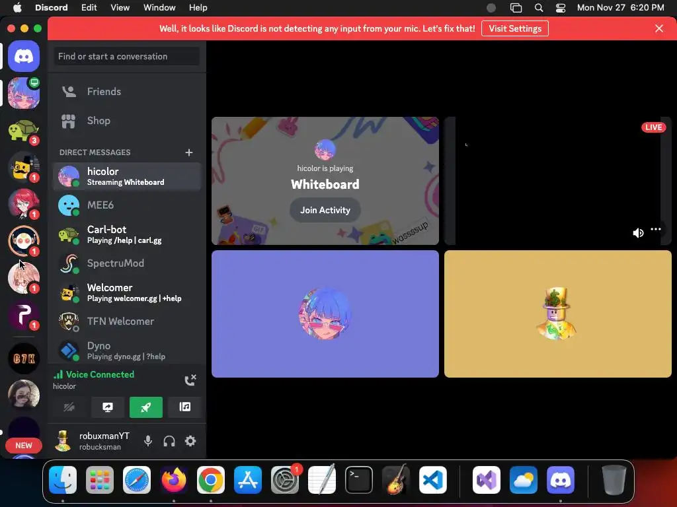Open Safari from the Dock

pos(137,479)
